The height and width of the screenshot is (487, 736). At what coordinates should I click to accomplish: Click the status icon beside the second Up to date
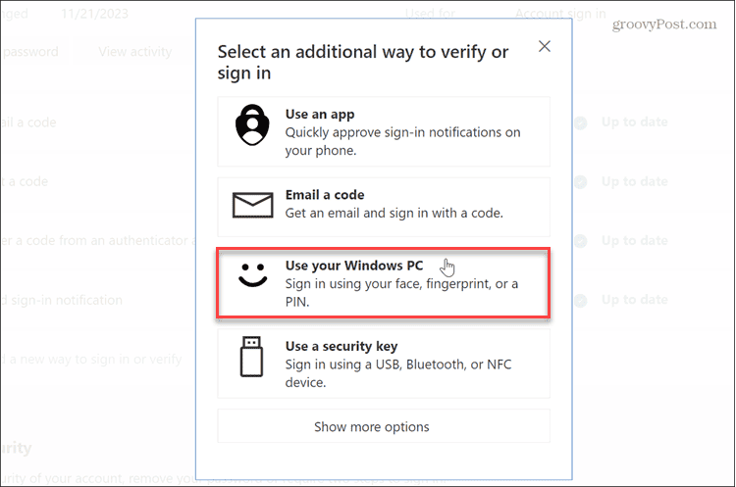(x=581, y=182)
